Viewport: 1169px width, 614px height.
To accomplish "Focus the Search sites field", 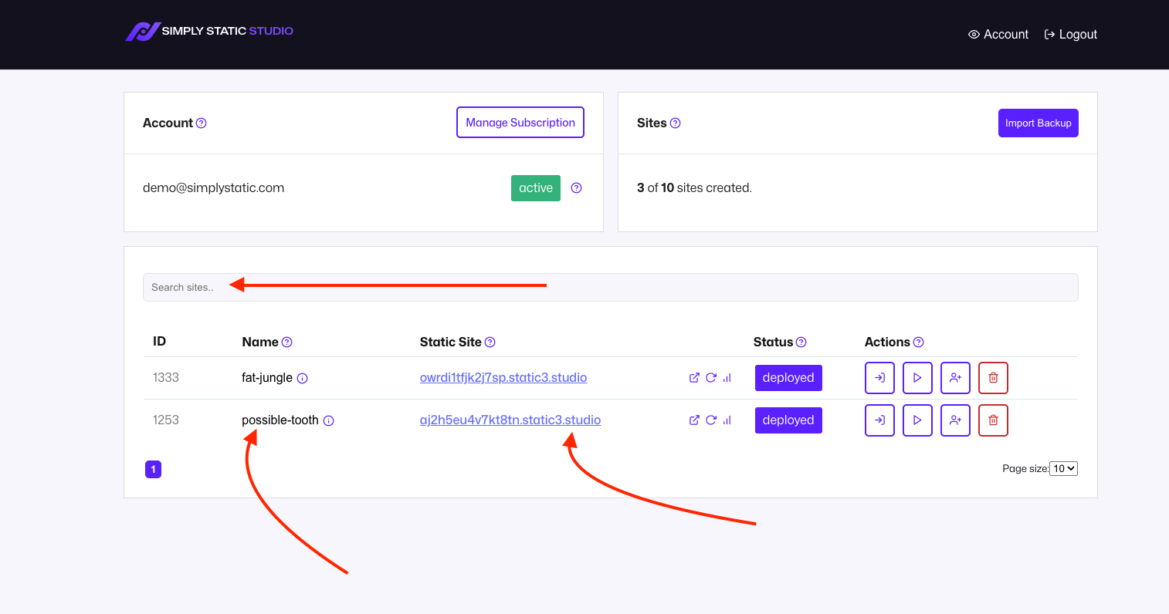I will pyautogui.click(x=611, y=288).
